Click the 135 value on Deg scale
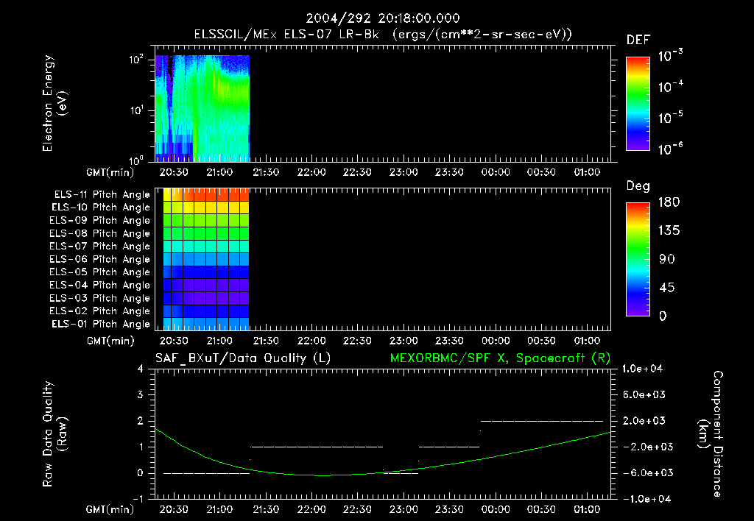This screenshot has width=754, height=521. pyautogui.click(x=669, y=230)
